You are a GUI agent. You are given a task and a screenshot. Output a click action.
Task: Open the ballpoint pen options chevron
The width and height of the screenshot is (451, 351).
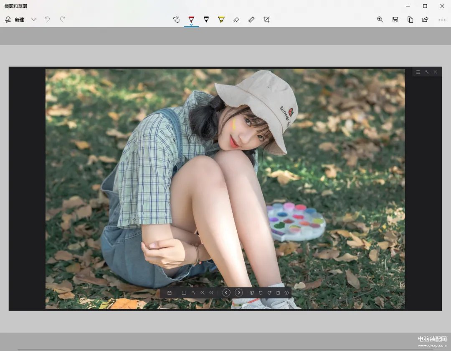click(x=191, y=25)
